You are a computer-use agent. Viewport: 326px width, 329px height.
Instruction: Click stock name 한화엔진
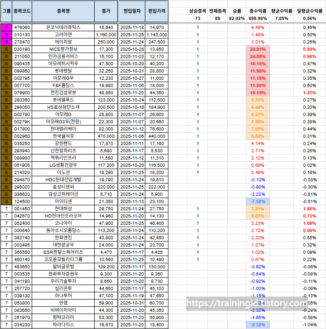point(63,238)
